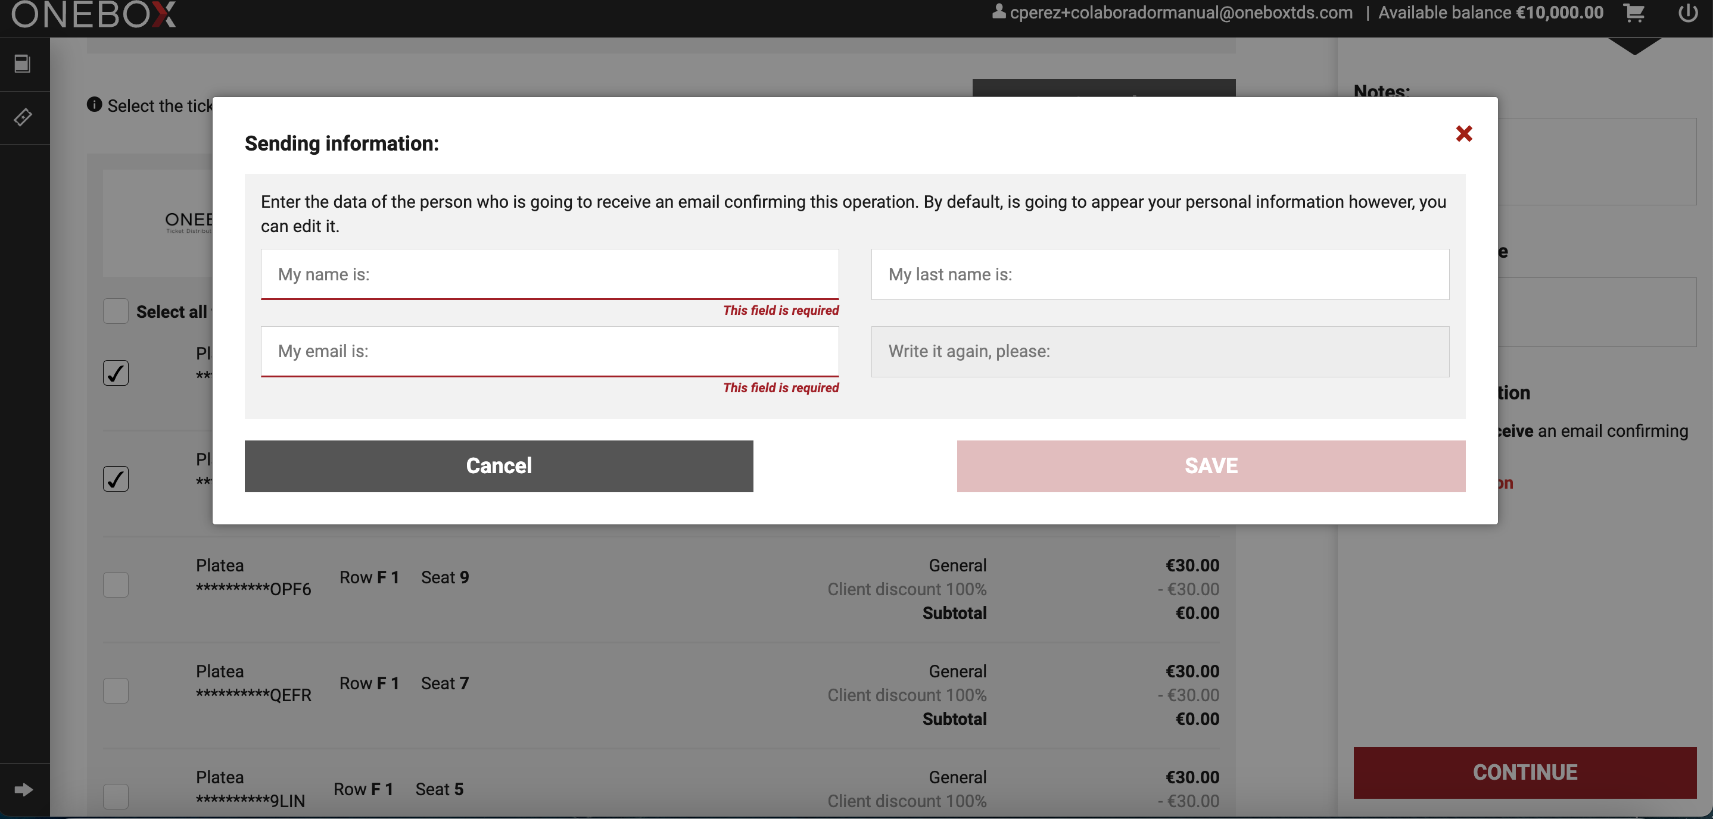
Task: Check the Seat 5 ticket checkbox
Action: pyautogui.click(x=116, y=796)
